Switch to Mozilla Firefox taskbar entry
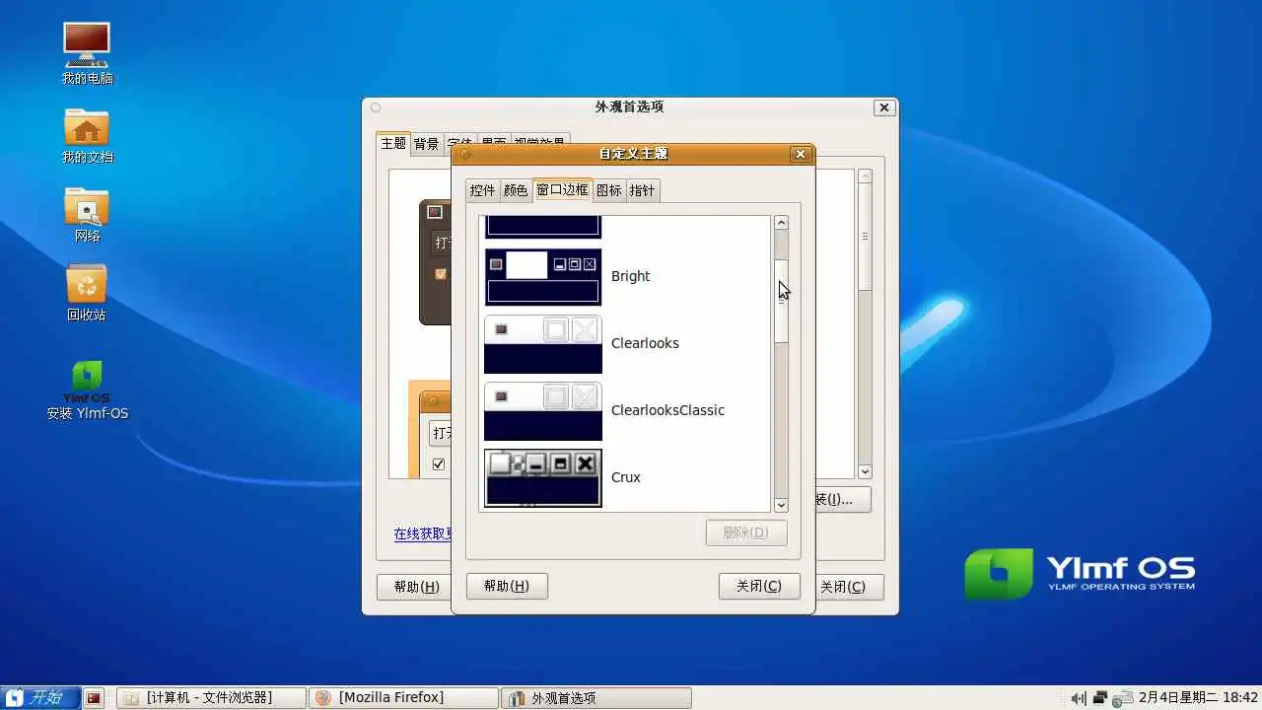Viewport: 1262px width, 710px height. click(403, 698)
